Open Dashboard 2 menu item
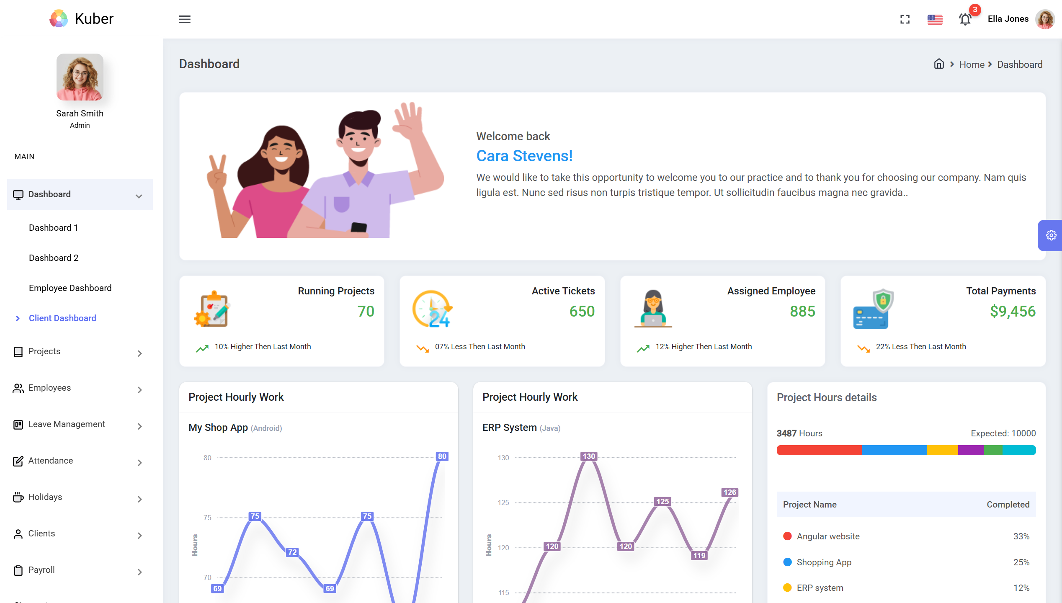 [54, 258]
